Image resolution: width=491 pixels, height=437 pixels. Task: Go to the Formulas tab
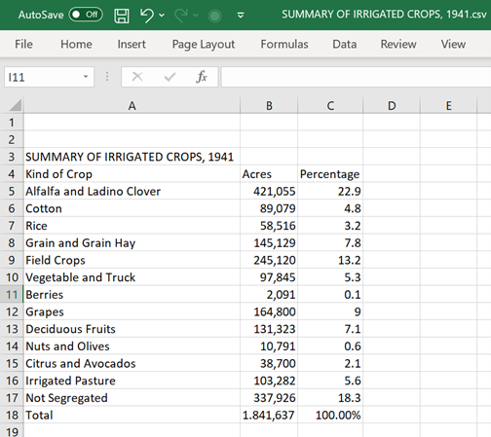point(284,44)
